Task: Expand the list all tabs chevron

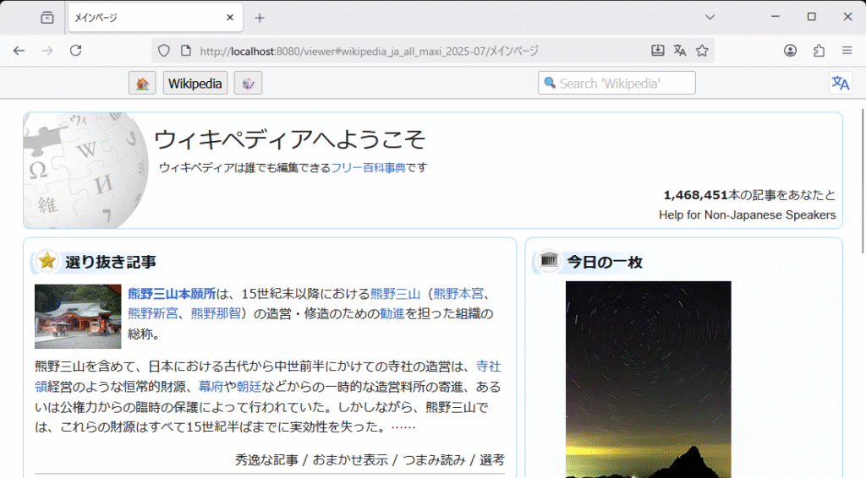Action: pyautogui.click(x=710, y=17)
